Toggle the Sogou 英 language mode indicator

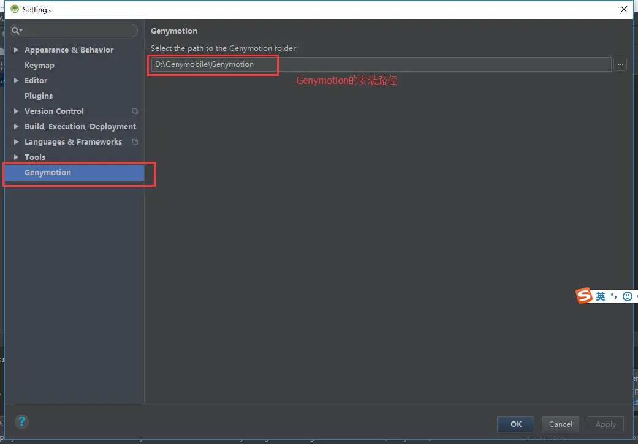coord(601,296)
